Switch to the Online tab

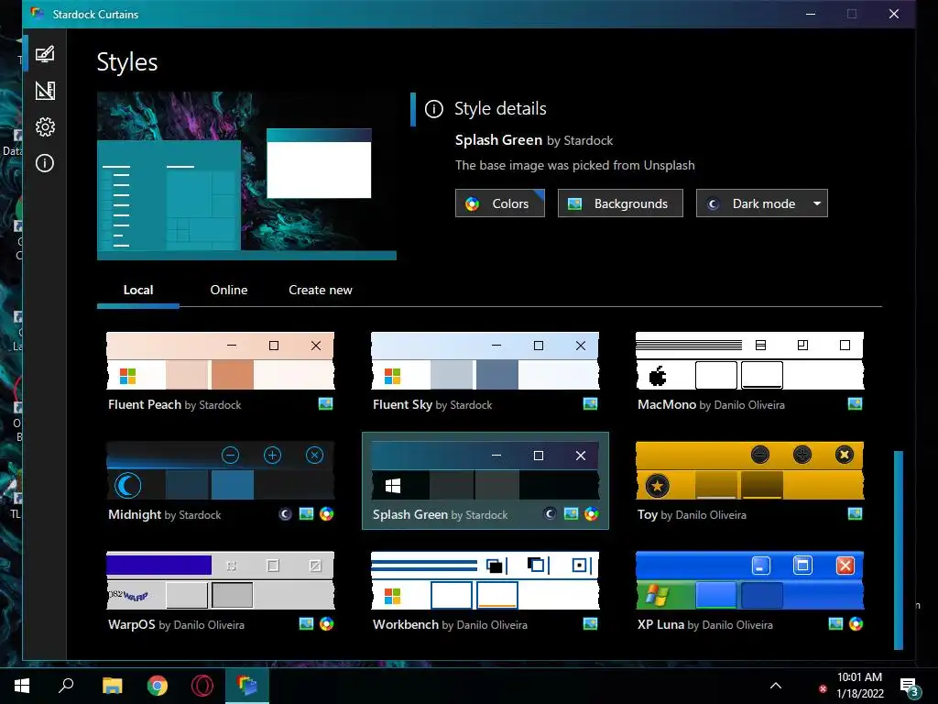pyautogui.click(x=228, y=291)
